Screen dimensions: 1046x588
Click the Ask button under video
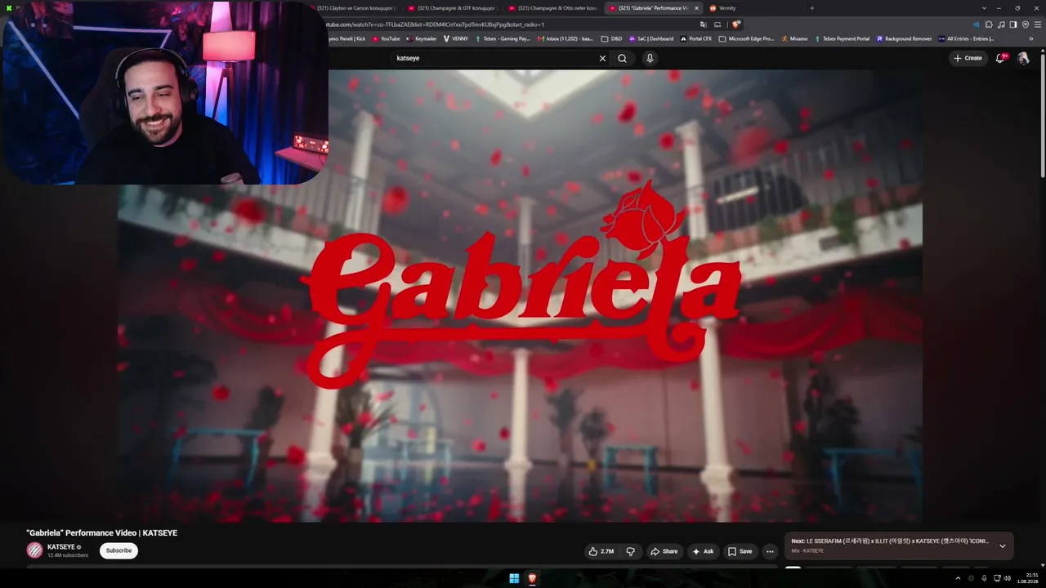703,551
